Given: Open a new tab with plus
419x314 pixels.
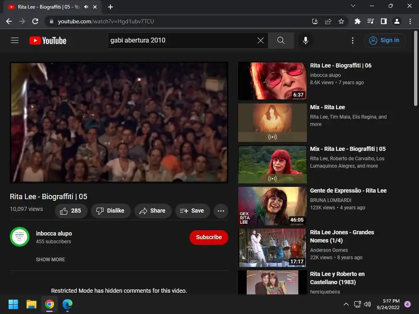Looking at the screenshot, I should pyautogui.click(x=110, y=7).
